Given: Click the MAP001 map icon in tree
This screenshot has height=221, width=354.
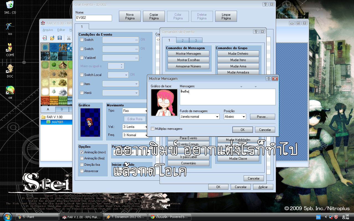Looking at the screenshot, I should (x=48, y=122).
